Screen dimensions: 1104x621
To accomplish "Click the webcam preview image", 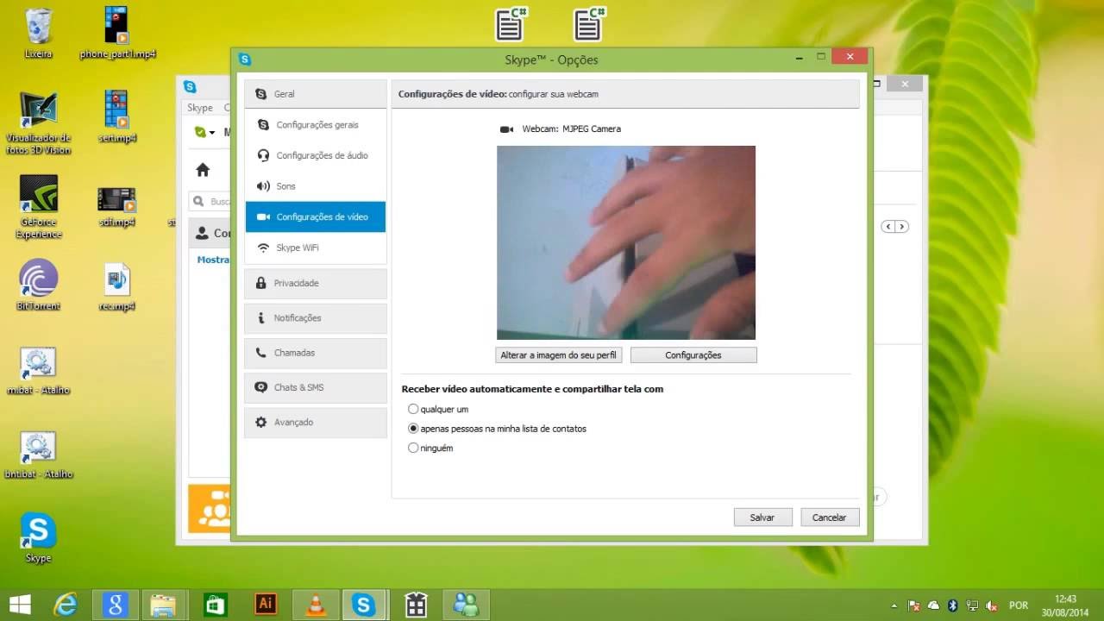I will 626,242.
